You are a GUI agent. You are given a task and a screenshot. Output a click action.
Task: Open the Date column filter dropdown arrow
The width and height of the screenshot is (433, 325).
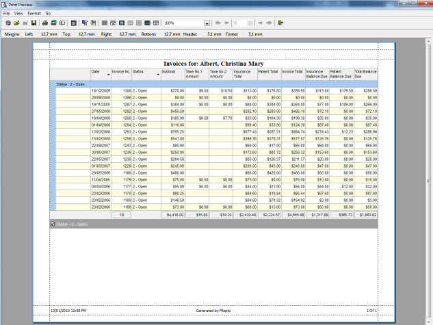coord(108,75)
